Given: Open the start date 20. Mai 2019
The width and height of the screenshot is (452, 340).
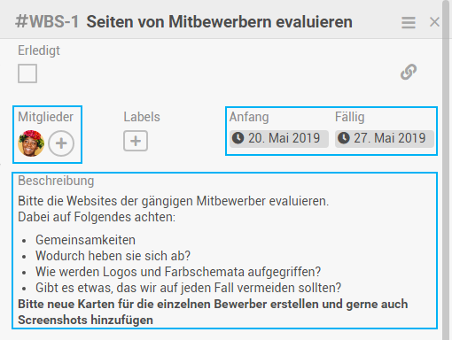Looking at the screenshot, I should tap(279, 138).
